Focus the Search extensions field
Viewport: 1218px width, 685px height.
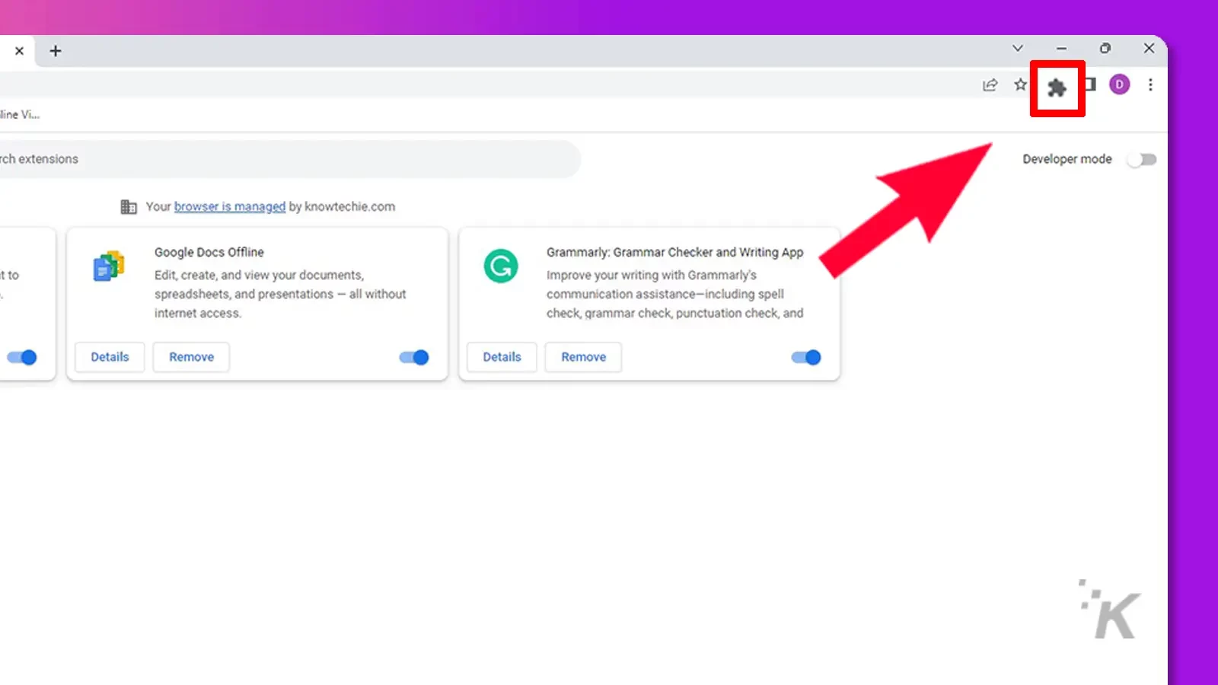(x=290, y=159)
